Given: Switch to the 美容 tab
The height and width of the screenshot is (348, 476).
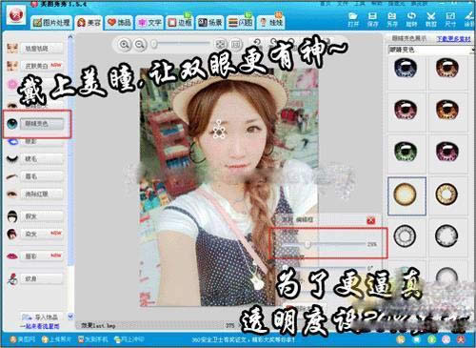Looking at the screenshot, I should [x=89, y=23].
